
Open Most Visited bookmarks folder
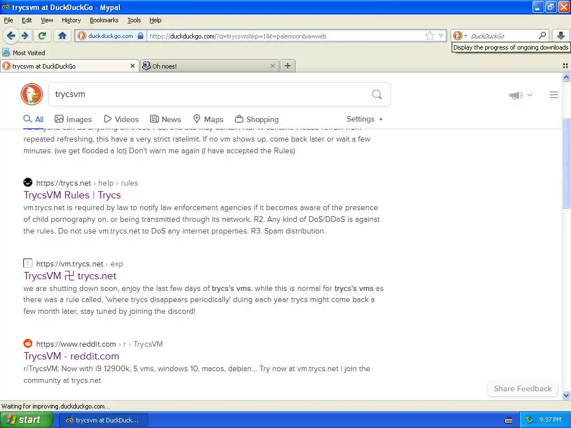pos(23,53)
